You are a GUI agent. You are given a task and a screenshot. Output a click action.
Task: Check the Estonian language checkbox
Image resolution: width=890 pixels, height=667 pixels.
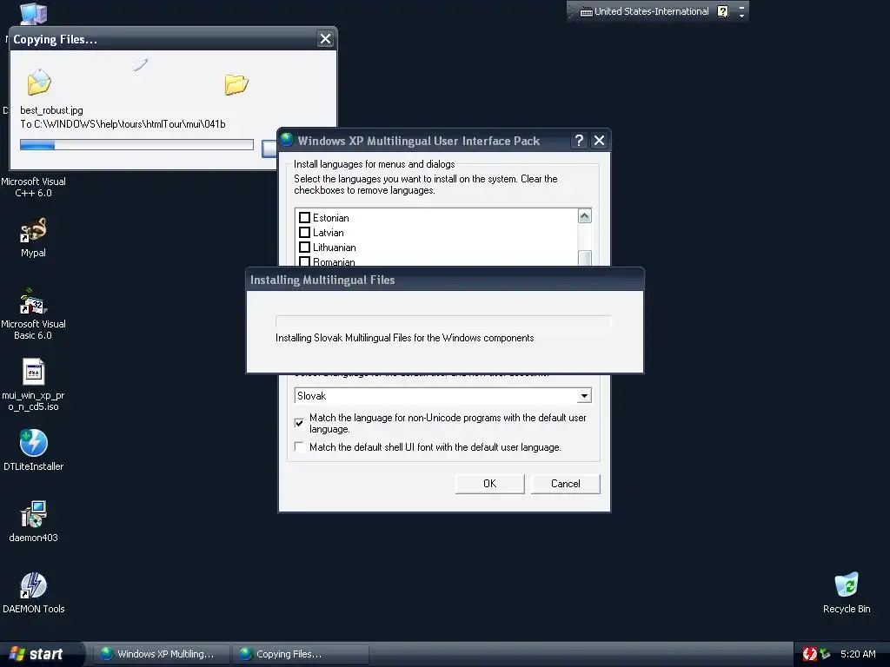pyautogui.click(x=305, y=218)
